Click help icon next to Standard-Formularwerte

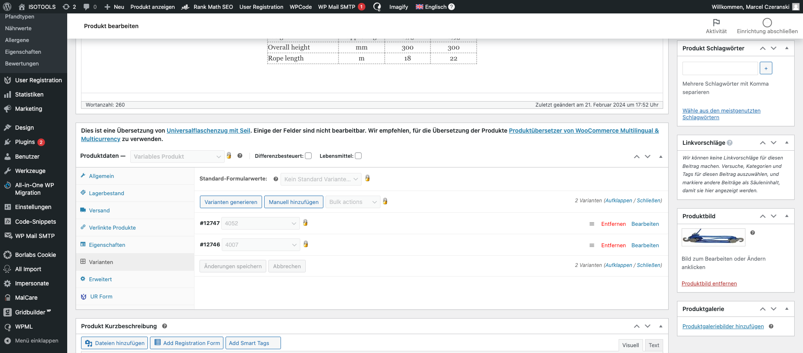click(276, 179)
